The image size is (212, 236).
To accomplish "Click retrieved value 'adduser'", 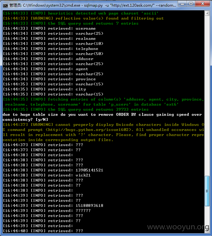I will click(x=84, y=59).
